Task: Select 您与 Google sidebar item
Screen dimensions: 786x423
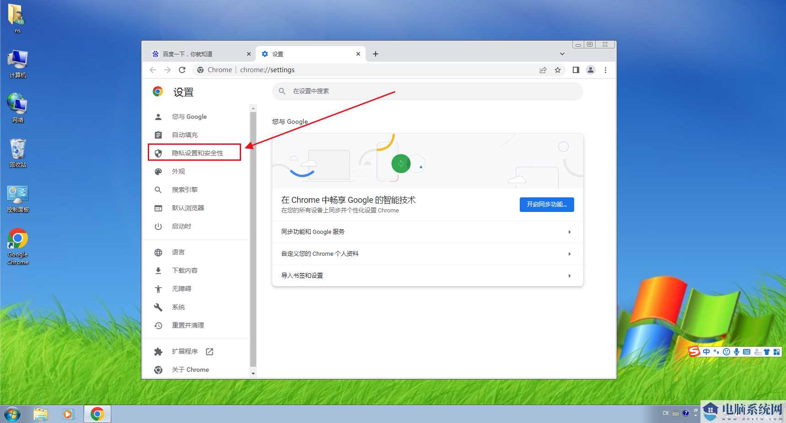Action: (189, 116)
